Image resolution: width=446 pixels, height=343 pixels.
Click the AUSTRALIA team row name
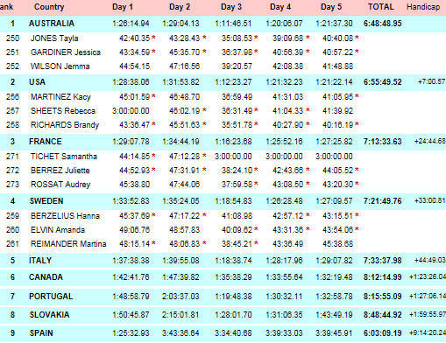[x=52, y=24]
